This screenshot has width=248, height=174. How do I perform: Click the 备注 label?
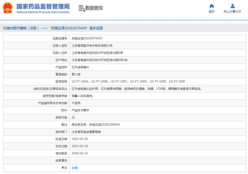[x=64, y=125]
